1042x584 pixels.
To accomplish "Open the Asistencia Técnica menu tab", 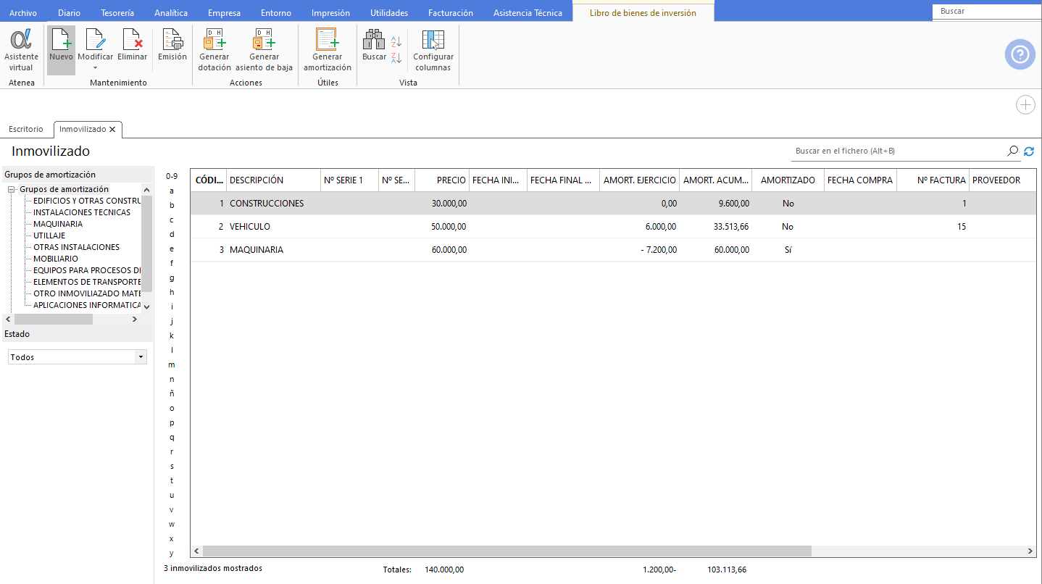I will 528,13.
